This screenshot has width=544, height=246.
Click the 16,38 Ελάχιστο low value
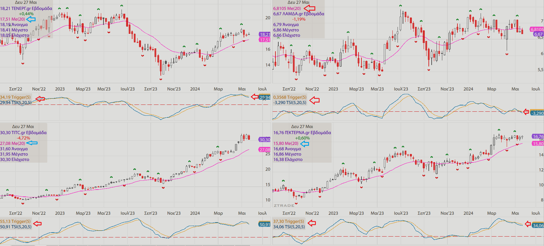(288, 160)
